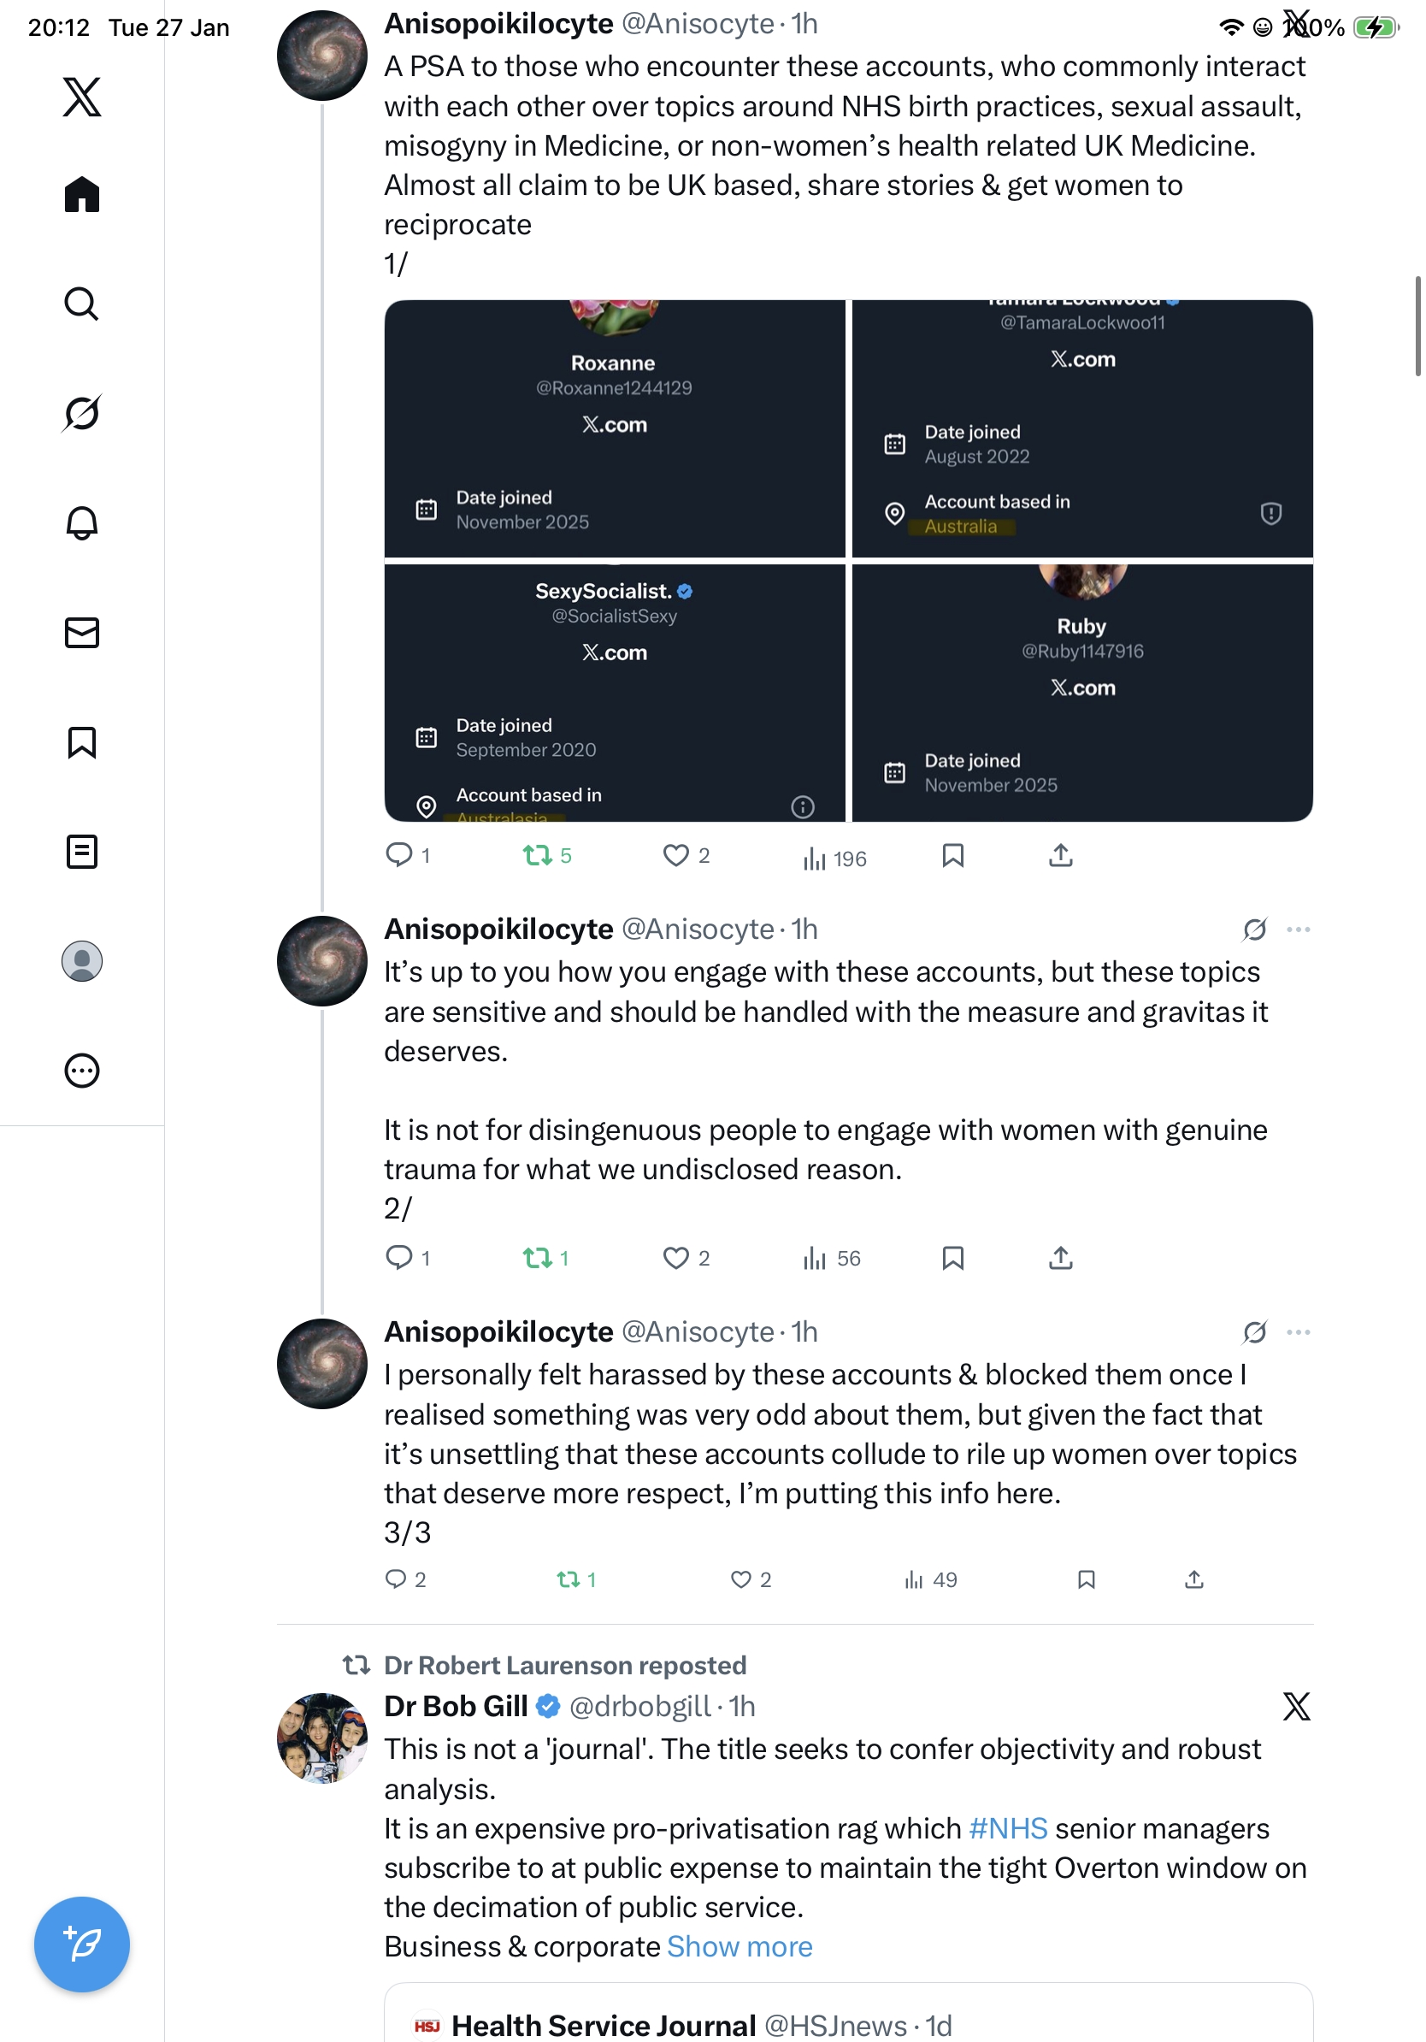Image resolution: width=1426 pixels, height=2042 pixels.
Task: Open the Roxanne profile screenshot image
Action: point(615,428)
